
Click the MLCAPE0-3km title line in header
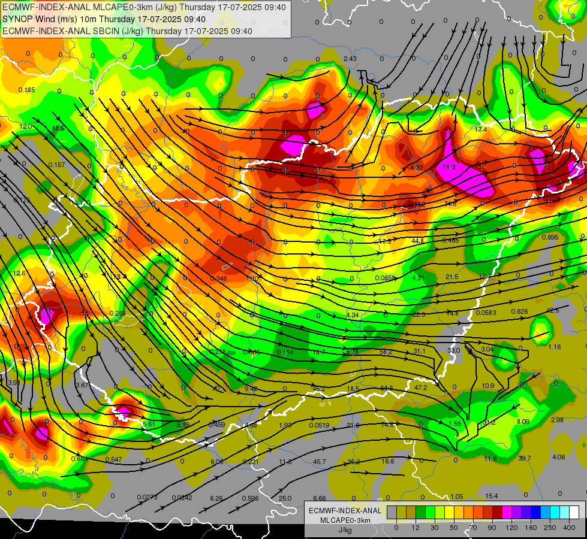pos(144,7)
